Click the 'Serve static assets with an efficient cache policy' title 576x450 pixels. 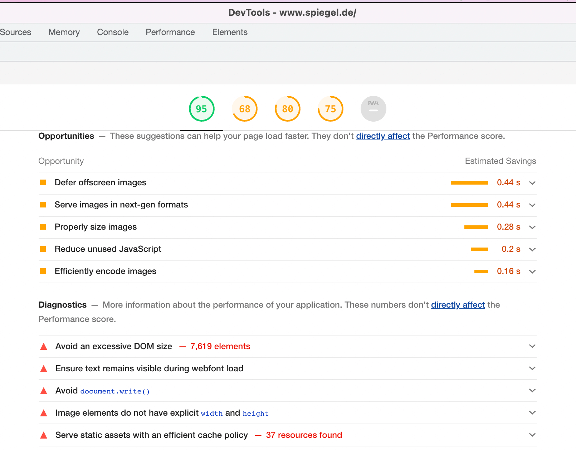point(152,435)
